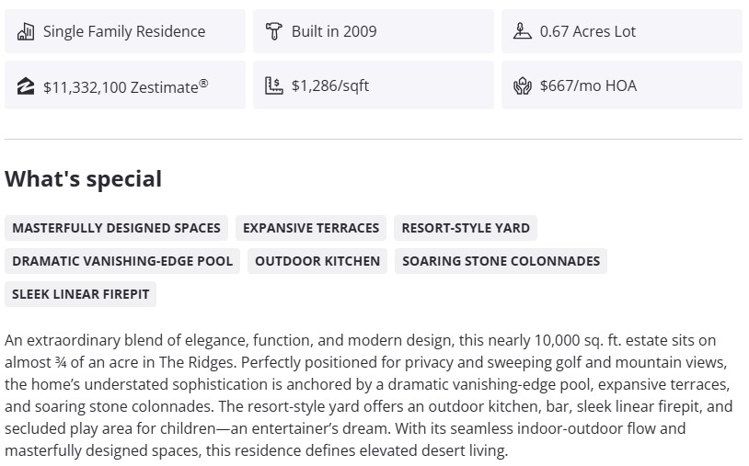This screenshot has width=749, height=466.
Task: Click the Zillow logo icon beside Zestimate
Action: (x=26, y=86)
